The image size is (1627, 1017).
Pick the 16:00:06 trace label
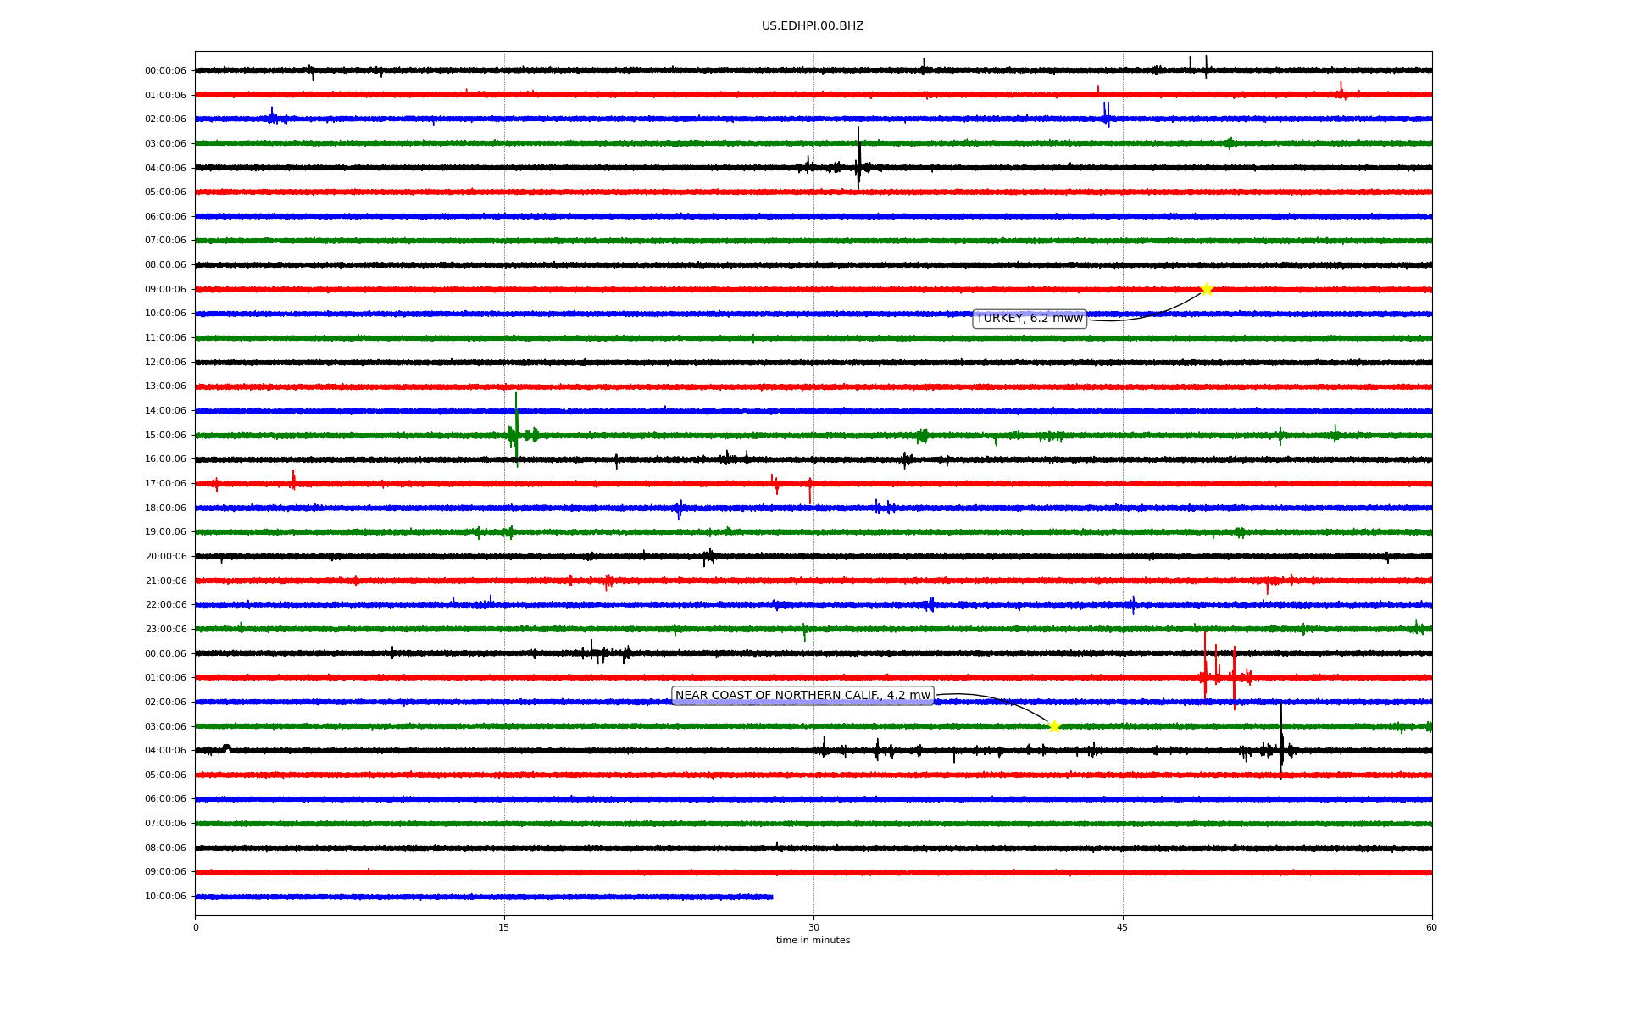(x=165, y=459)
